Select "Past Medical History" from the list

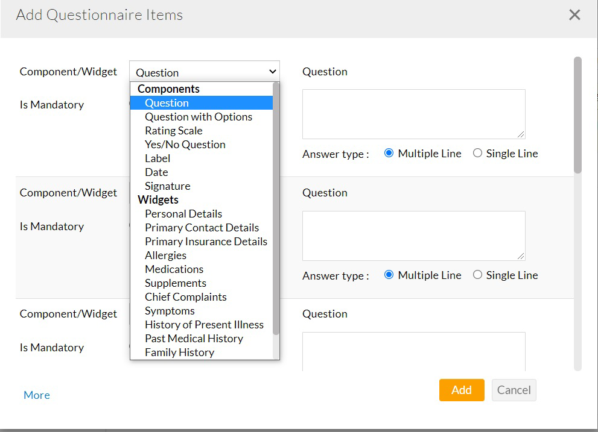tap(194, 338)
